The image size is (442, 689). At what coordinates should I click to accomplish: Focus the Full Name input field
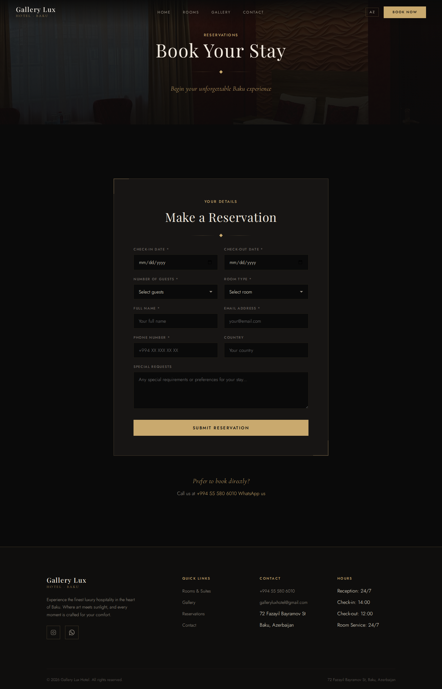point(176,321)
